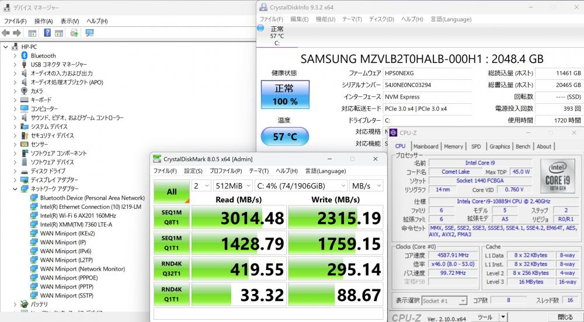Switch to the Mainboard tab in CPU-Z
The width and height of the screenshot is (584, 322).
(x=426, y=146)
